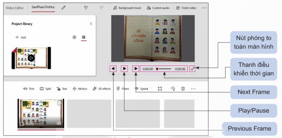Advance to Next Frame
This screenshot has width=282, height=138.
[136, 69]
